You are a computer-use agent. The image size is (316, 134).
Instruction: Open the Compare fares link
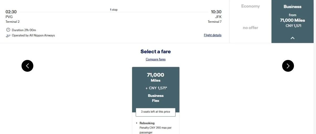pyautogui.click(x=156, y=59)
